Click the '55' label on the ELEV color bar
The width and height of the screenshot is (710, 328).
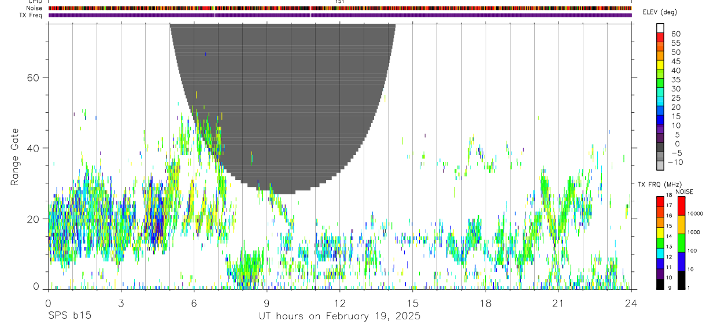[675, 43]
